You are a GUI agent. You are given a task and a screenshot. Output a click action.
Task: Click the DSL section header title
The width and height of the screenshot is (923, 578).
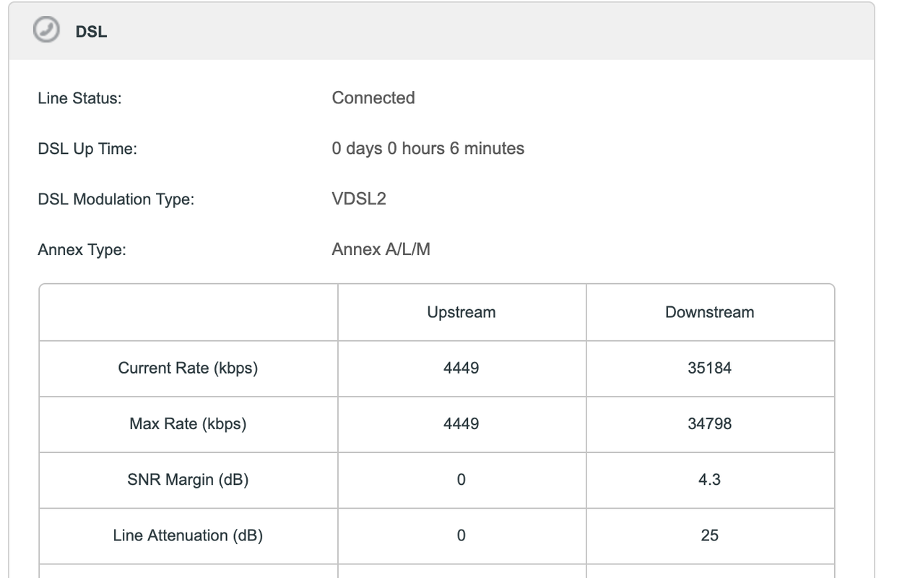(91, 32)
